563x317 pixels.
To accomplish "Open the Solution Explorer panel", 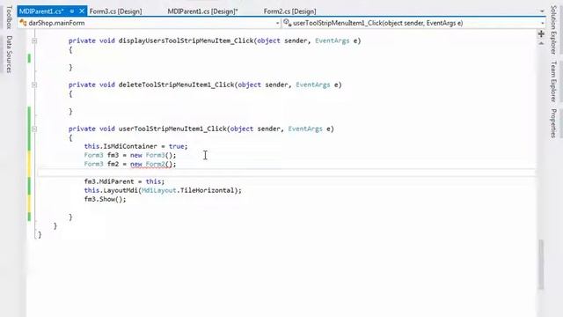I will coord(553,29).
